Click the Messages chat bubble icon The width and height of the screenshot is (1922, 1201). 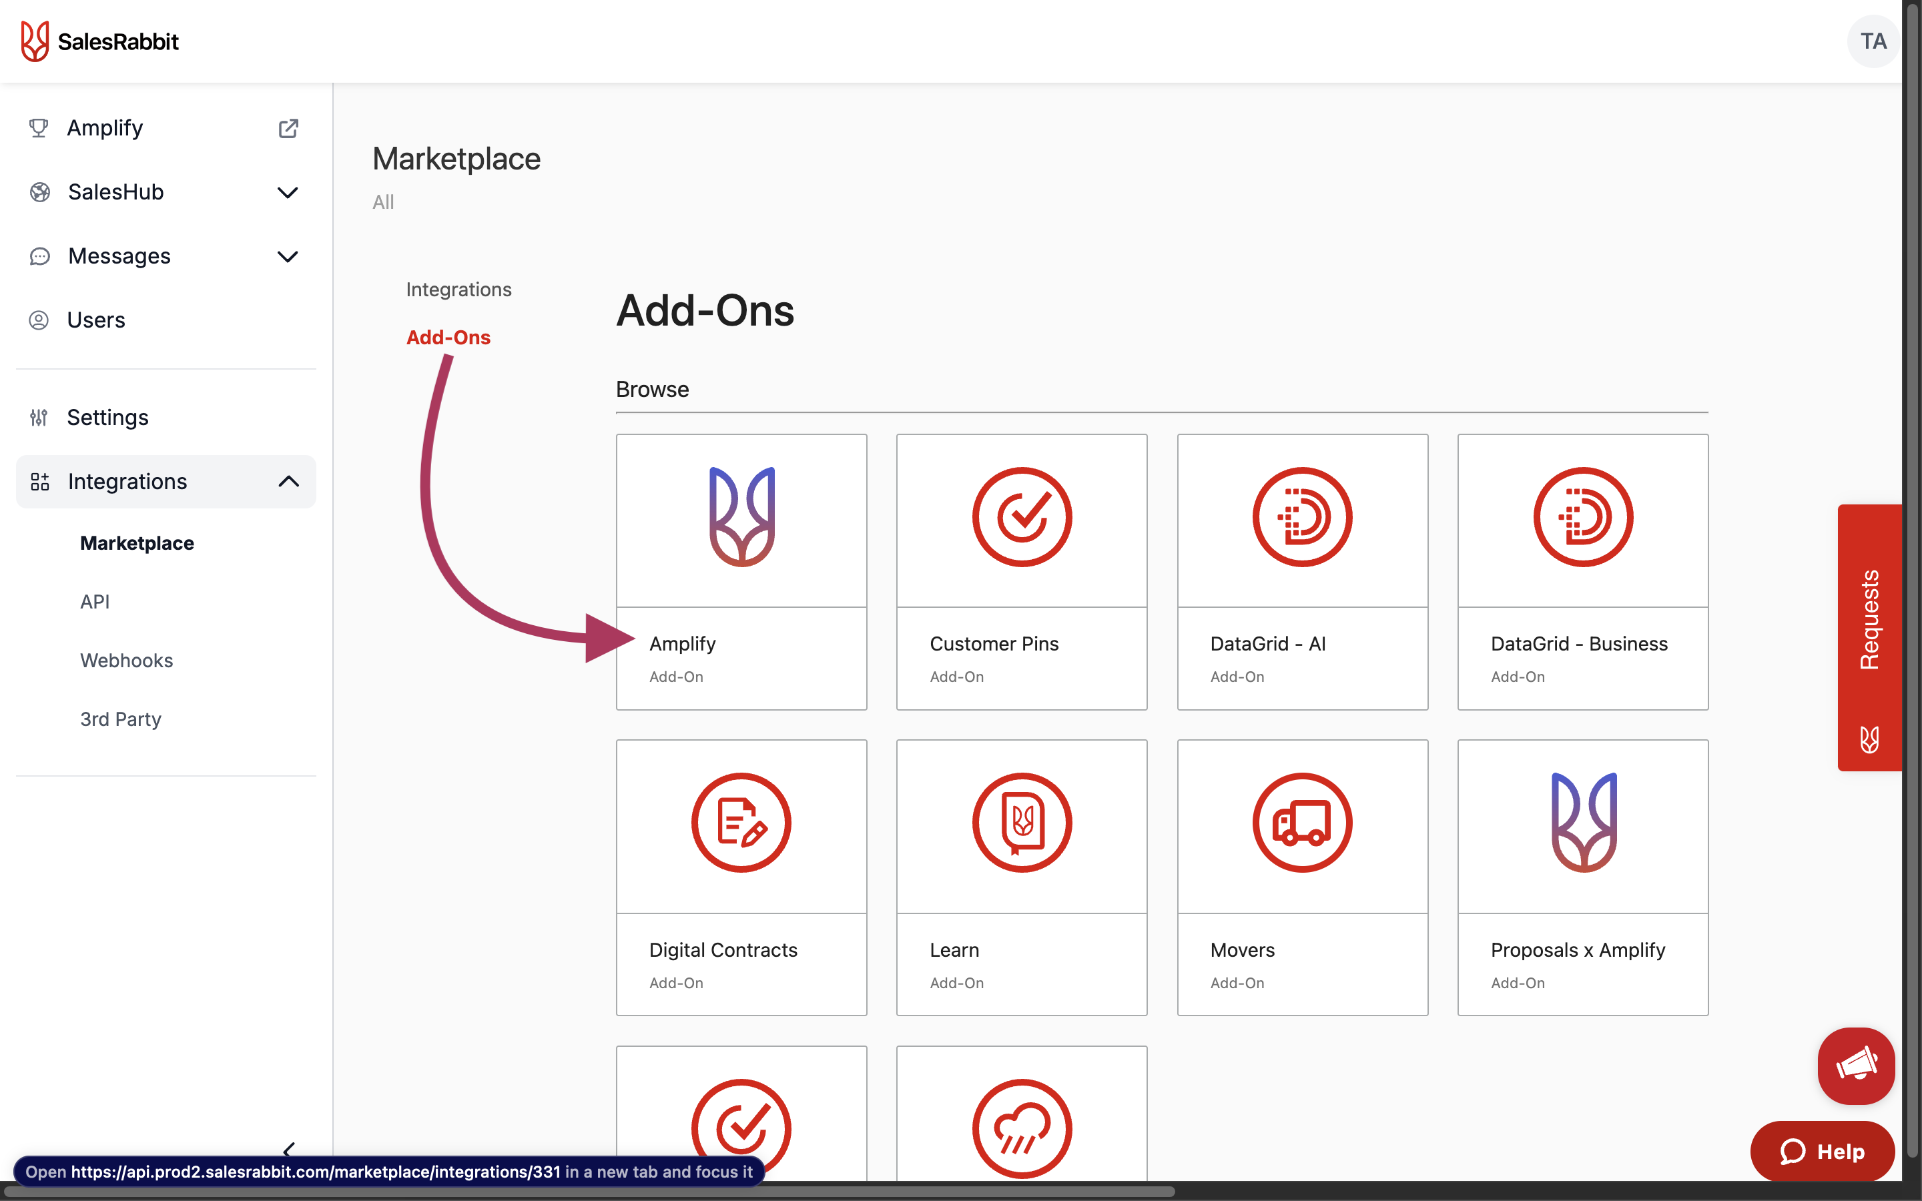coord(40,257)
